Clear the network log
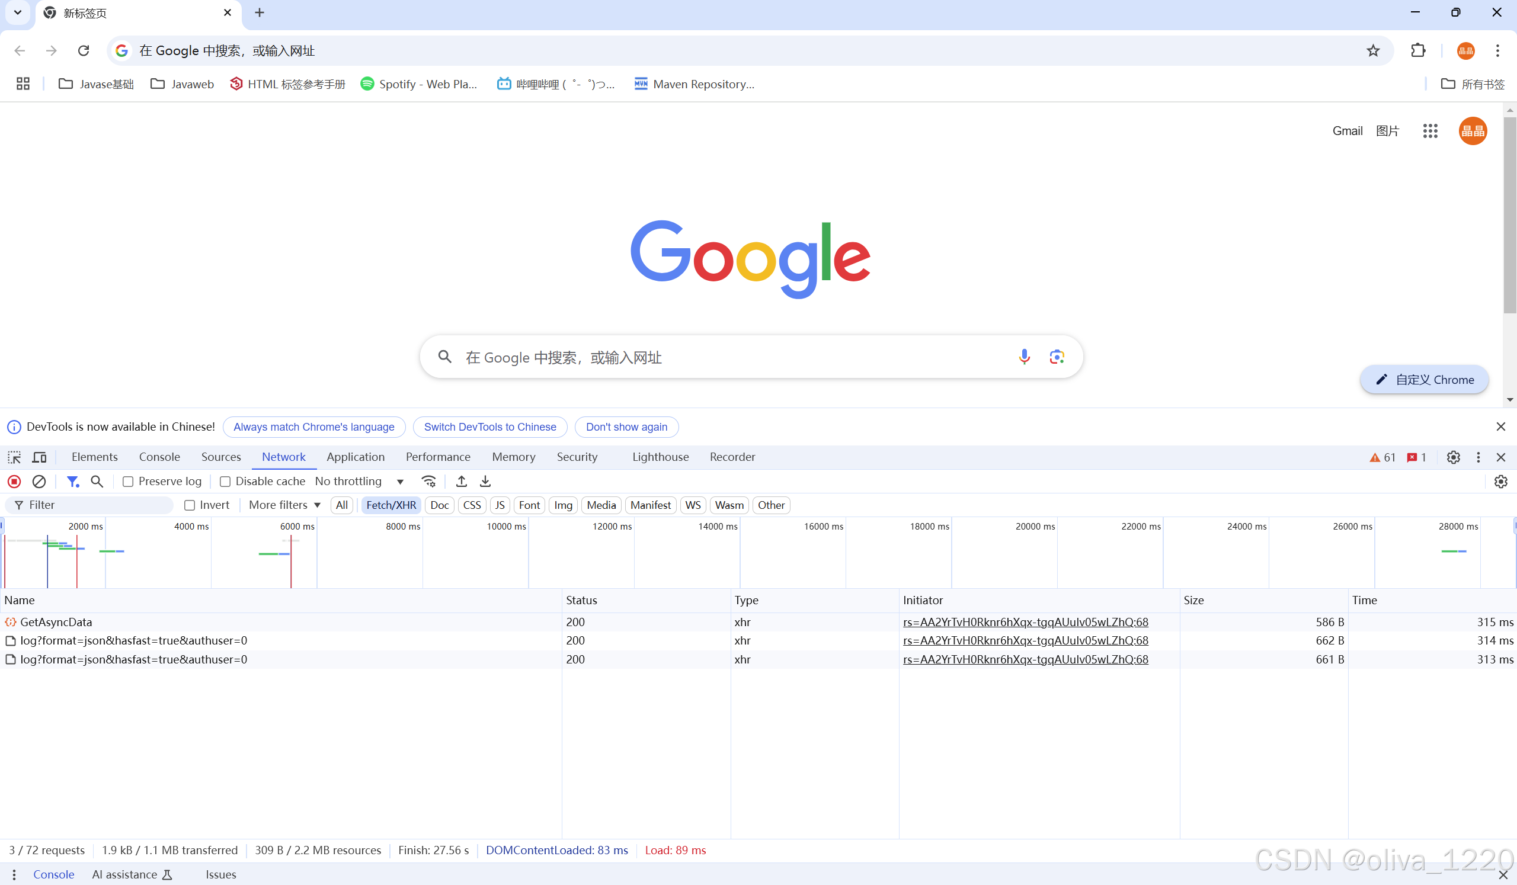Screen dimensions: 1517x885 (x=39, y=482)
